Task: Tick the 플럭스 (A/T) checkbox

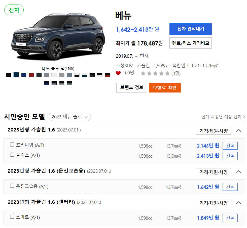Action: pos(12,155)
